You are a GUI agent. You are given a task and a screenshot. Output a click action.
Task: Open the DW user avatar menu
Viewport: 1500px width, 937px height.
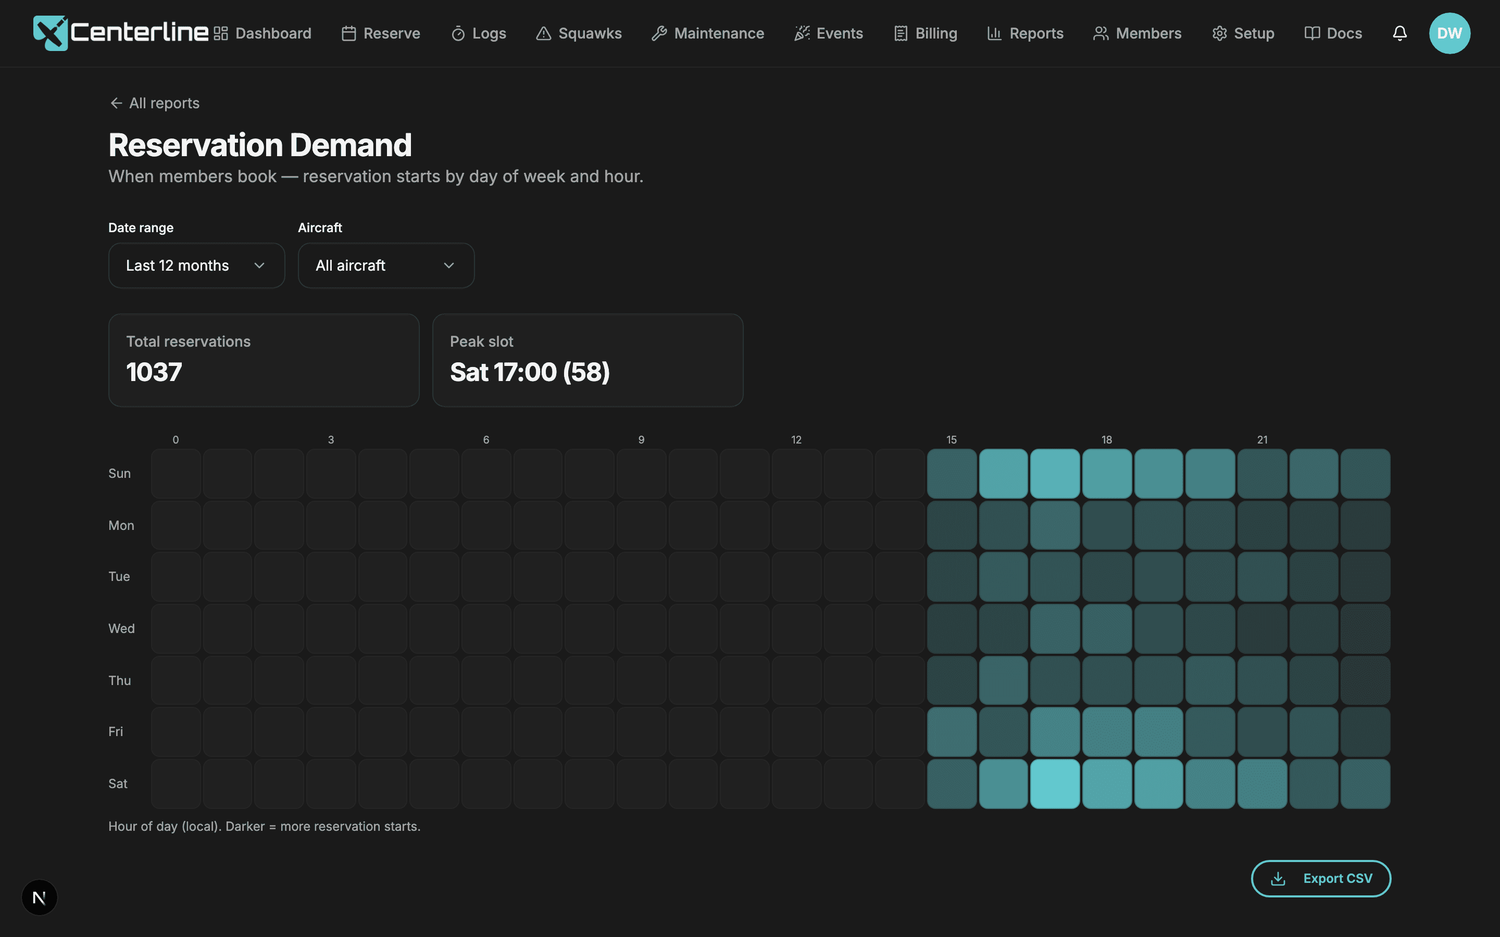pyautogui.click(x=1449, y=33)
